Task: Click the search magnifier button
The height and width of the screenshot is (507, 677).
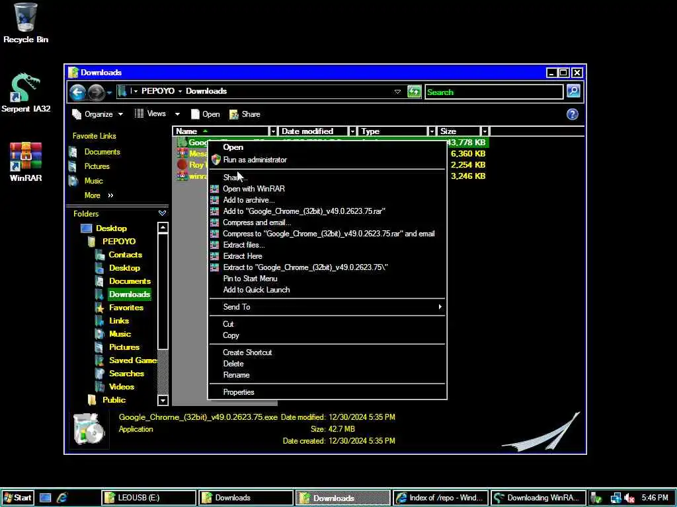Action: pyautogui.click(x=573, y=91)
